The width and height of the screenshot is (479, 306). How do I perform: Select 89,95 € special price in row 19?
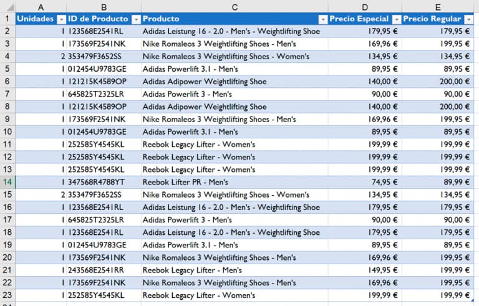coord(365,245)
